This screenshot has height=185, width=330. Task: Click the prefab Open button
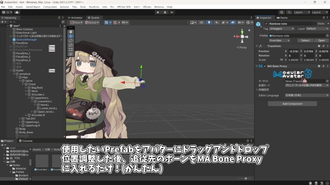click(321, 40)
